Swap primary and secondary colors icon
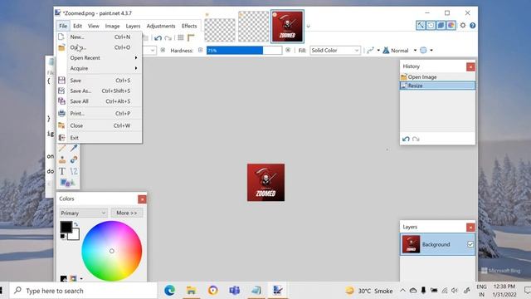Screen dimensions: 531x299 click(76, 224)
